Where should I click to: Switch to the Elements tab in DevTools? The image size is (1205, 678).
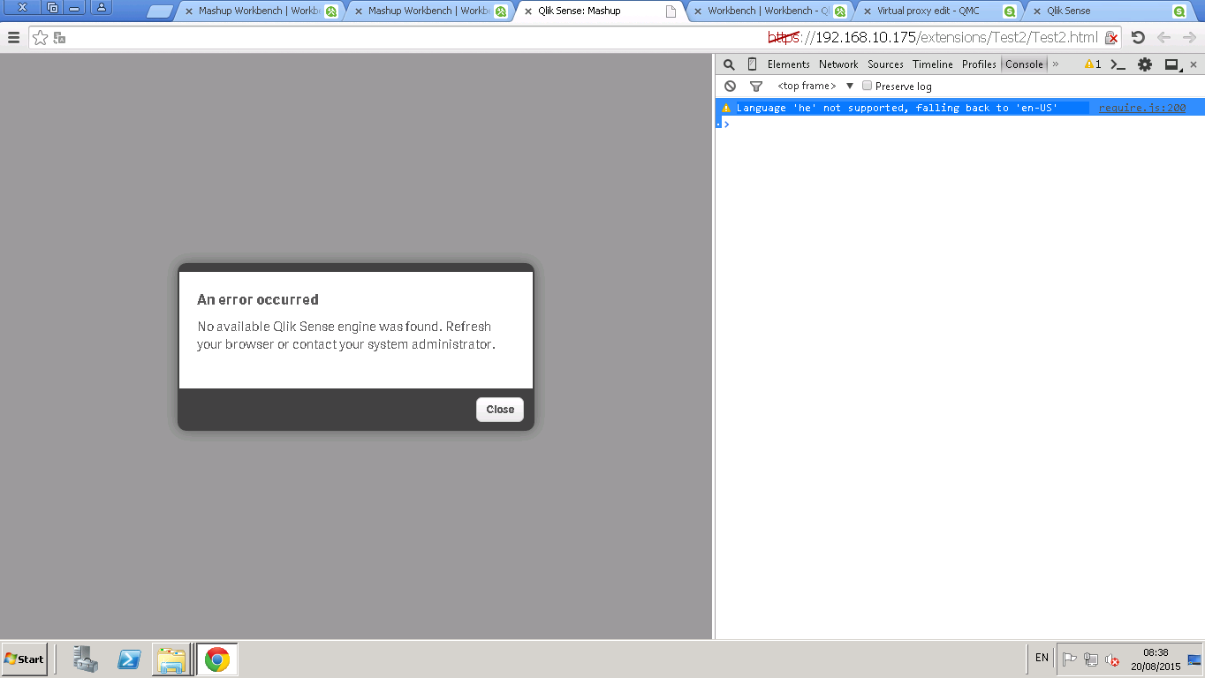788,64
